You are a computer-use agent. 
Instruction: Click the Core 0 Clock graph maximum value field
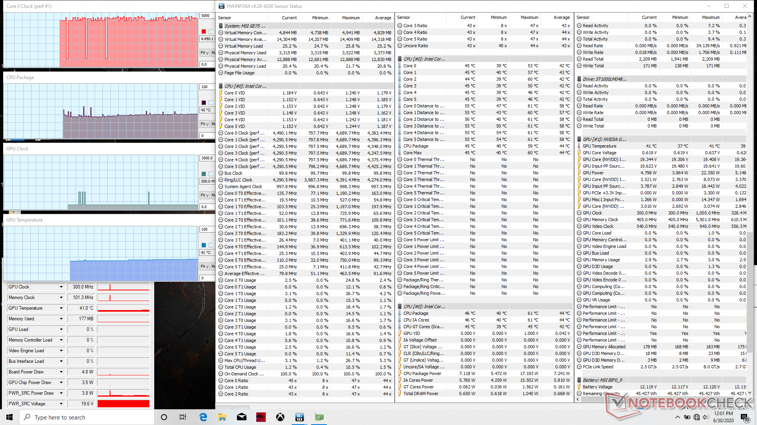coord(206,16)
